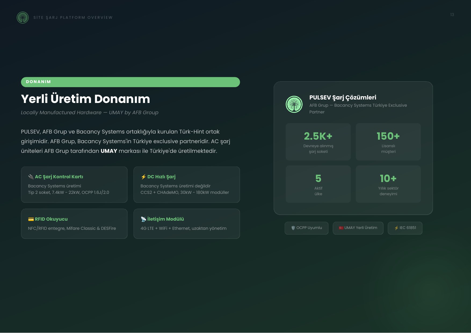Open the DC Hızlı Şarj card title

(x=161, y=177)
